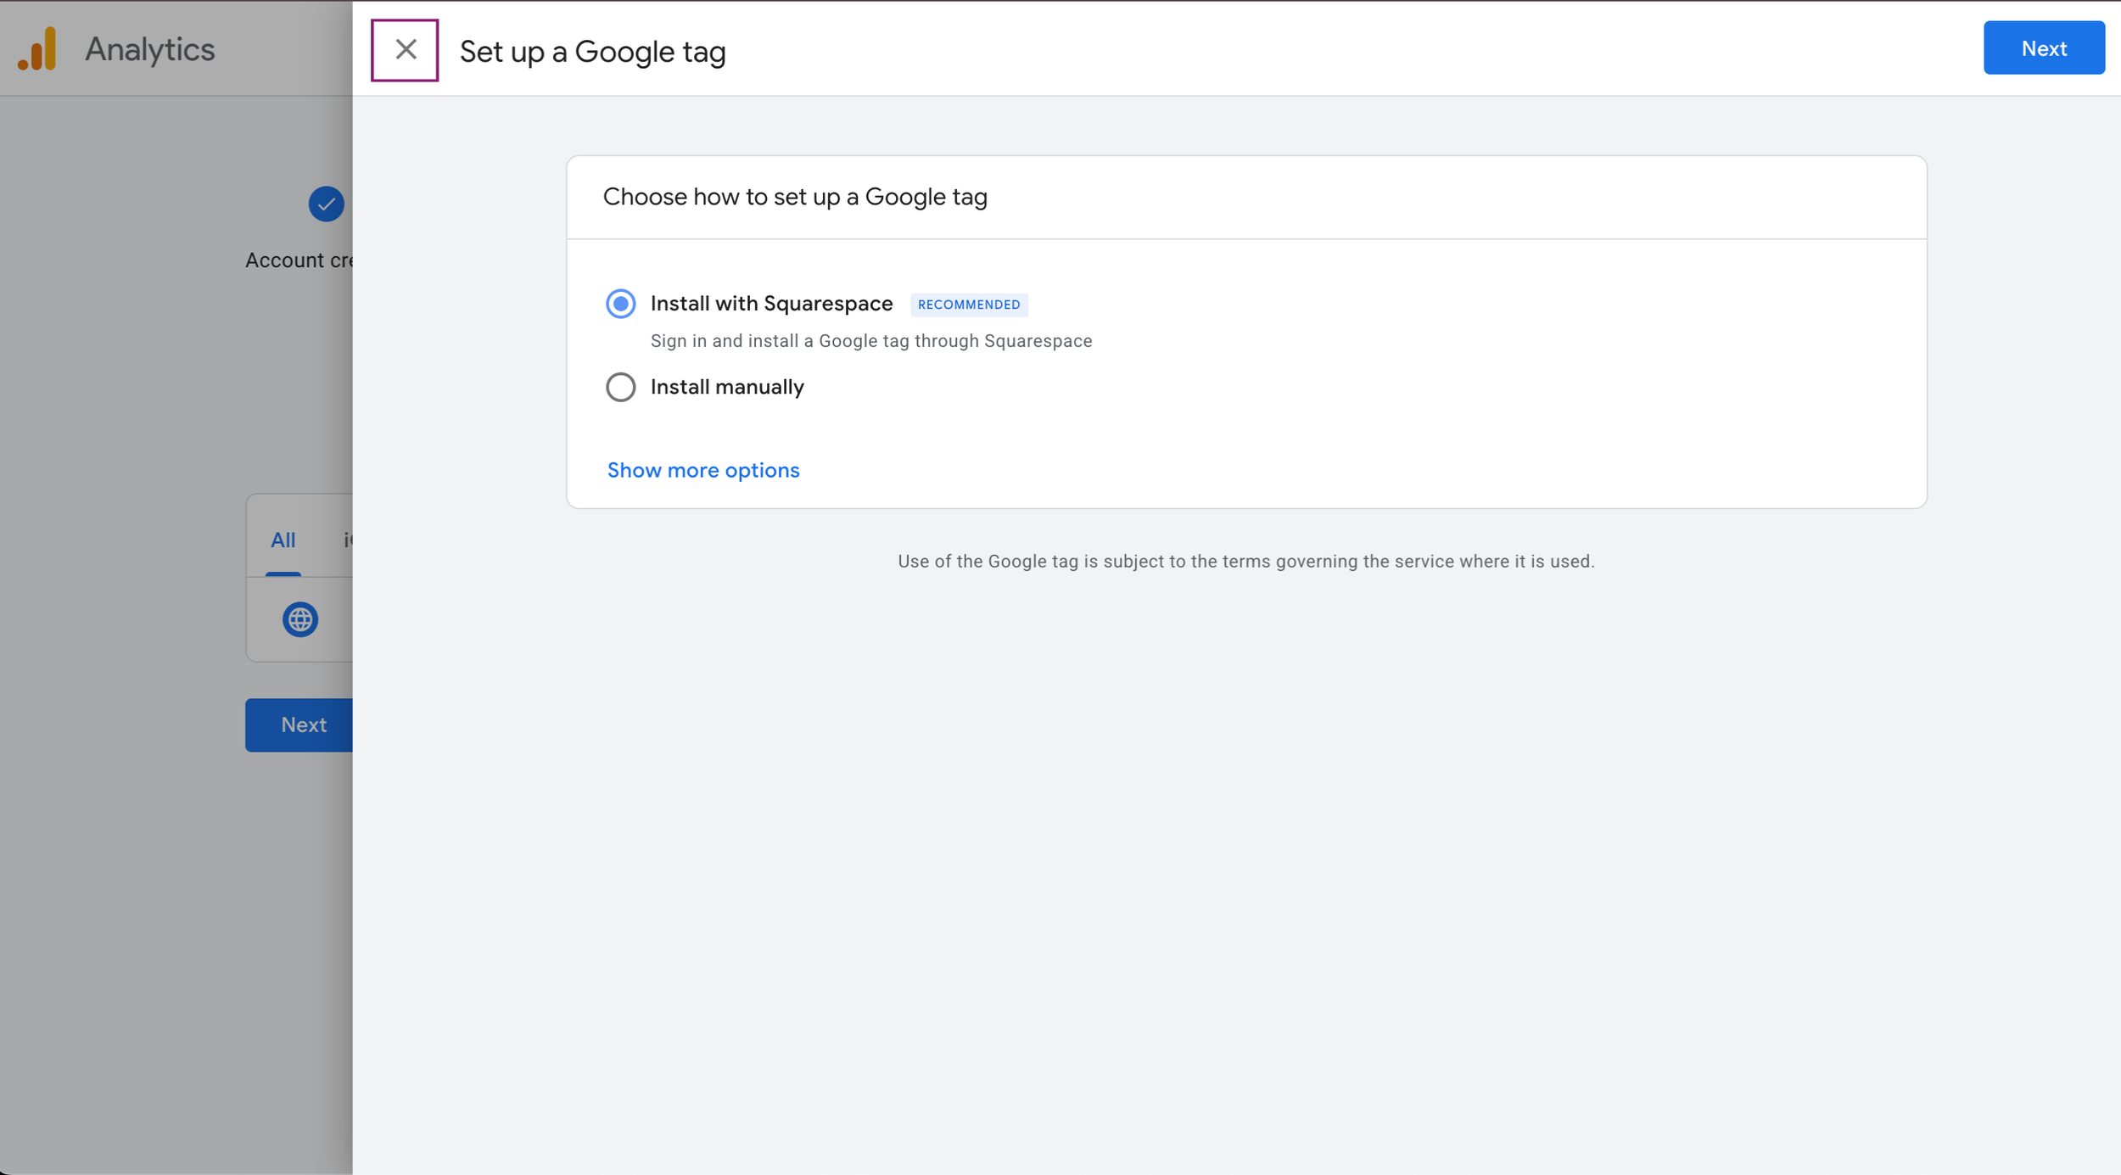
Task: Click the blue checkmark step icon
Action: [x=326, y=204]
